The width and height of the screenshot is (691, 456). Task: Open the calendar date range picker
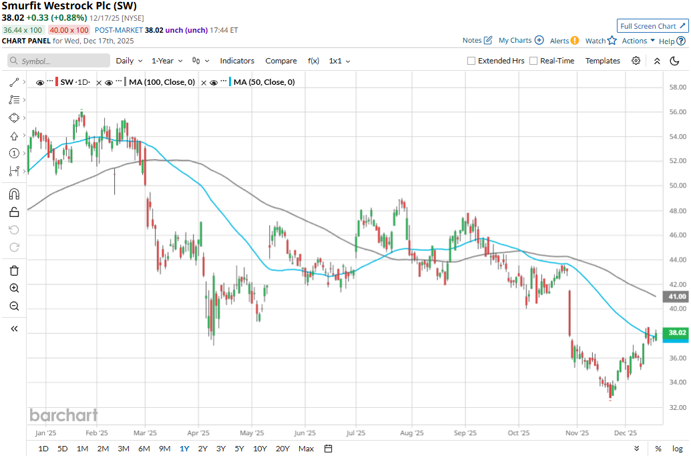(328, 448)
